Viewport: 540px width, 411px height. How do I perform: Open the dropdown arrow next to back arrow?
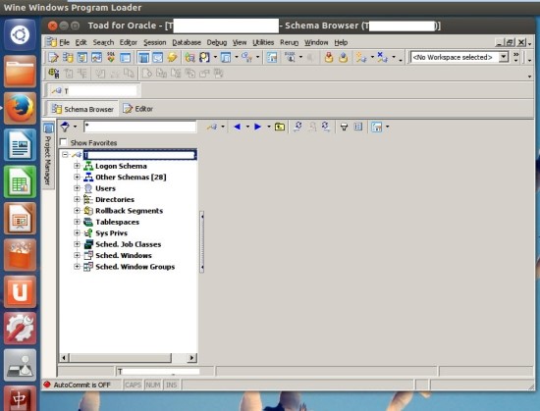tap(247, 127)
